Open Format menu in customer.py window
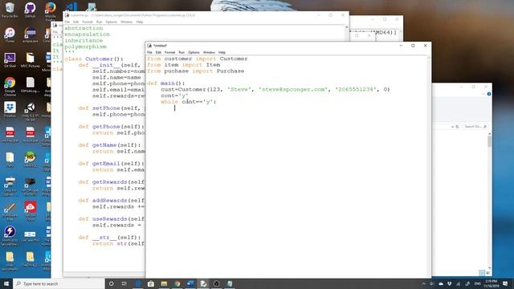The height and width of the screenshot is (289, 514). pos(88,22)
